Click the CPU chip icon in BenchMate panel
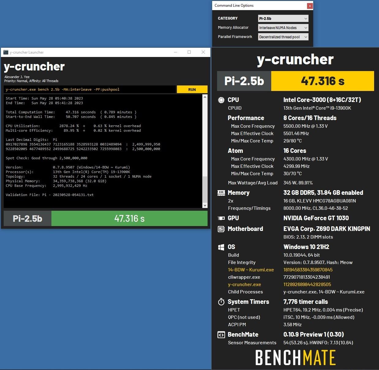379x370 pixels. pos(221,100)
